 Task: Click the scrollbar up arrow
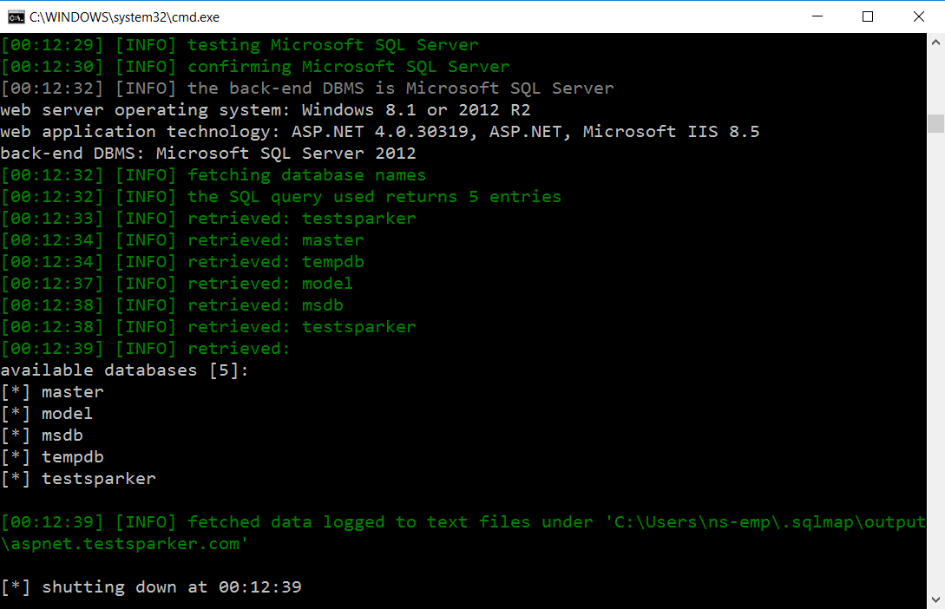(935, 42)
